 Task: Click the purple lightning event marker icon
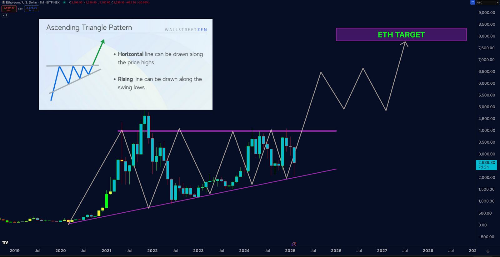pyautogui.click(x=294, y=244)
